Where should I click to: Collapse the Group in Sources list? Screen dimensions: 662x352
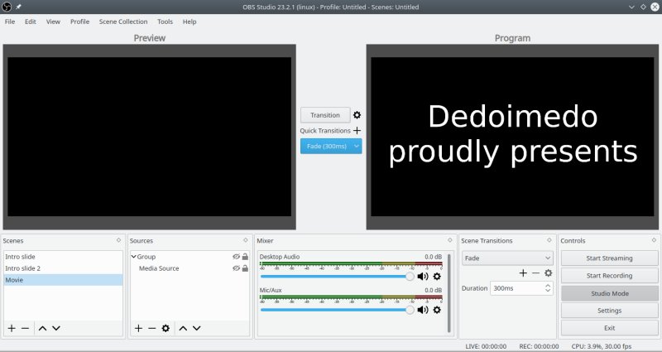pyautogui.click(x=133, y=257)
